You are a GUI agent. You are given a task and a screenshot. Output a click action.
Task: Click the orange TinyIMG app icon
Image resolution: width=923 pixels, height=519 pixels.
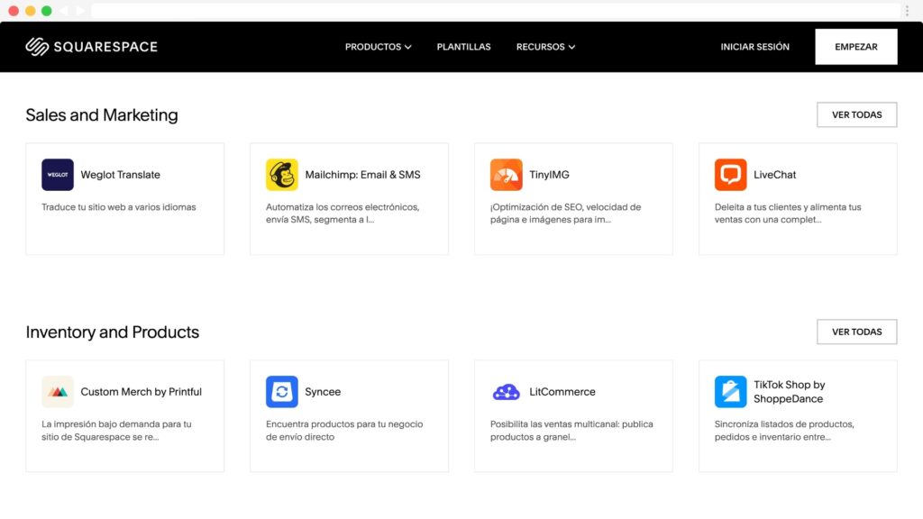tap(506, 175)
